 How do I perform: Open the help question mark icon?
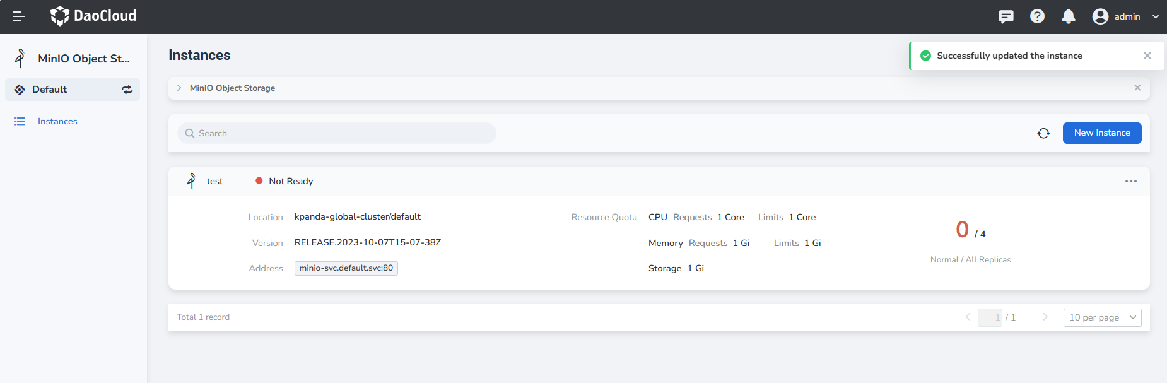point(1037,16)
